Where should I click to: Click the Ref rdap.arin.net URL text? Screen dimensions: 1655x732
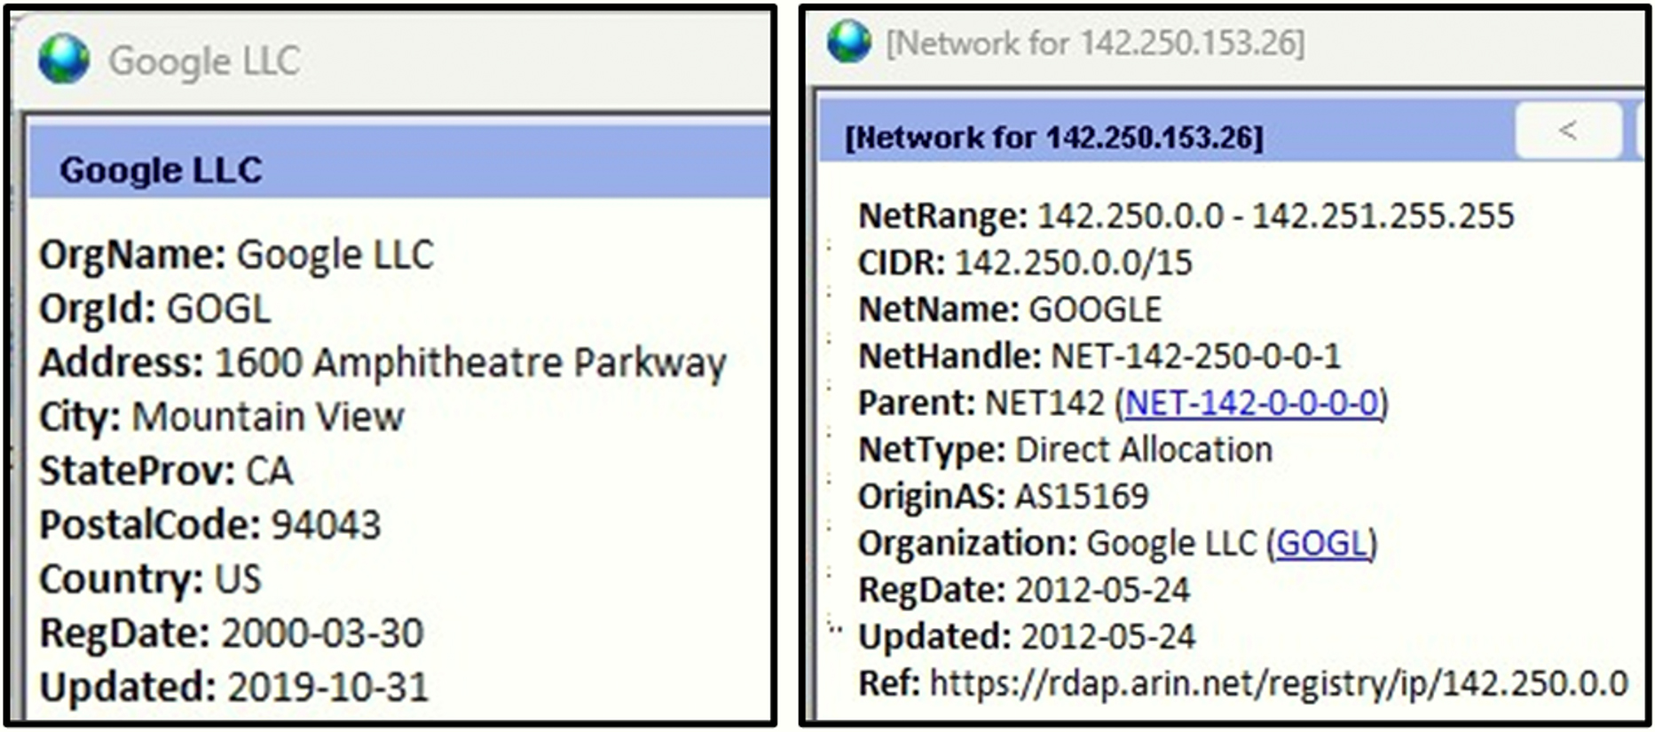pyautogui.click(x=1278, y=684)
